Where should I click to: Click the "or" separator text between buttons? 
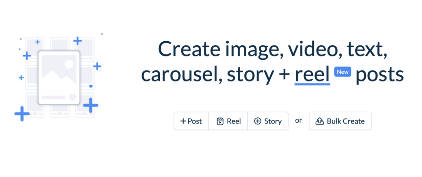[299, 121]
